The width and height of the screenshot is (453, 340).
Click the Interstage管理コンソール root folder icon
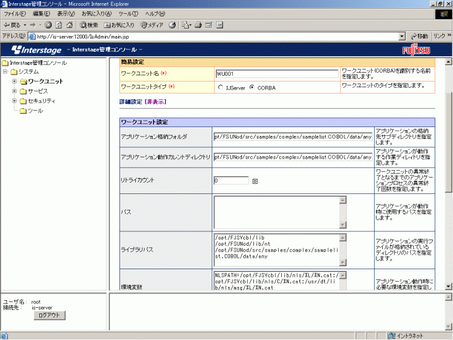[x=5, y=63]
